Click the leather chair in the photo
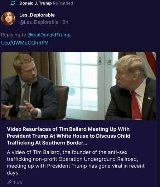The height and width of the screenshot is (187, 160). pyautogui.click(x=62, y=102)
